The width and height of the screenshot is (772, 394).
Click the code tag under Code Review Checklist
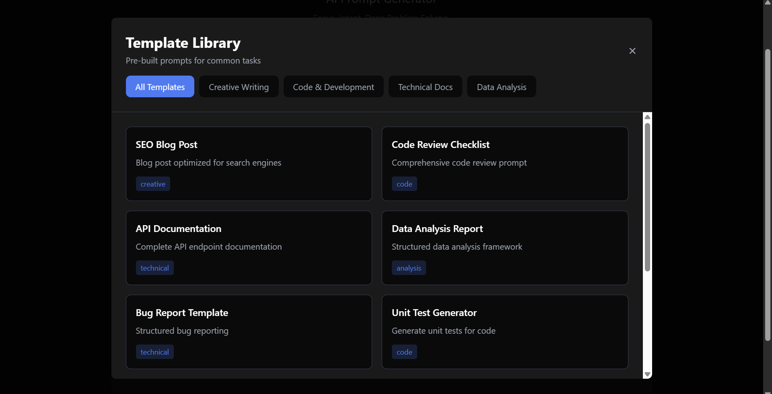tap(404, 183)
